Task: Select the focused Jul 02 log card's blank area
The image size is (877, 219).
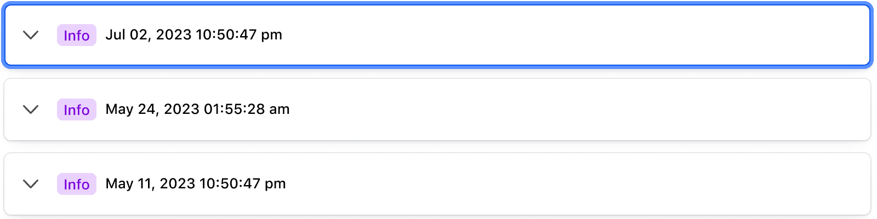Action: coord(548,35)
